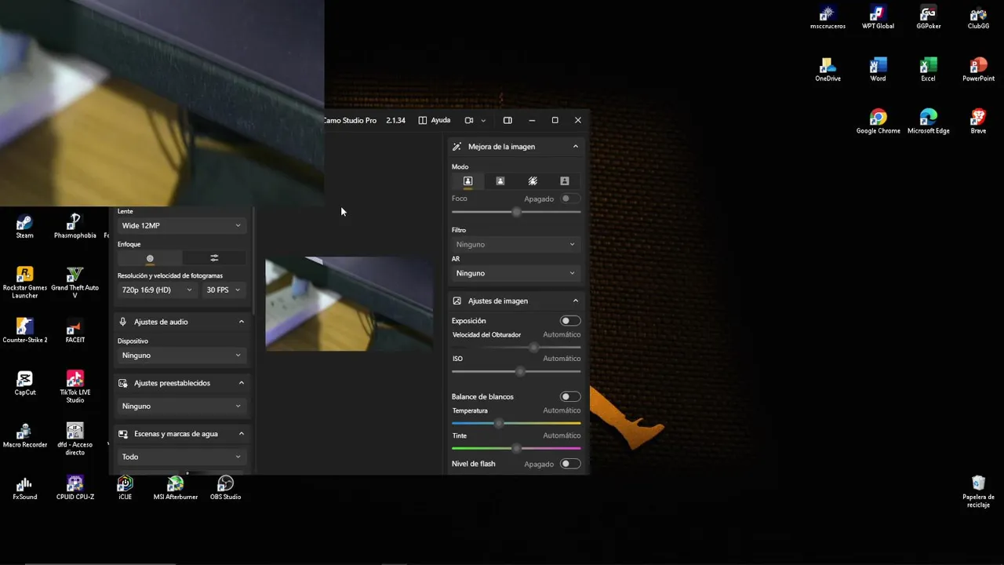Open the 720p 16:9 (HD) resolution dropdown
The width and height of the screenshot is (1004, 565).
[156, 290]
